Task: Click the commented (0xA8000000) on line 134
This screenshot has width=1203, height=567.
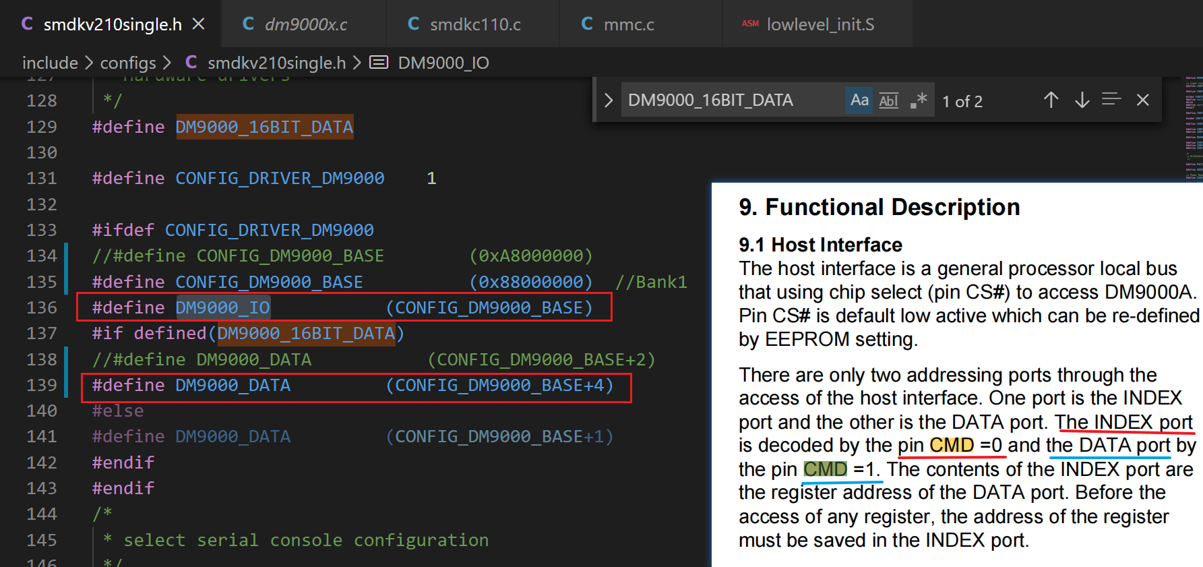Action: (x=531, y=256)
